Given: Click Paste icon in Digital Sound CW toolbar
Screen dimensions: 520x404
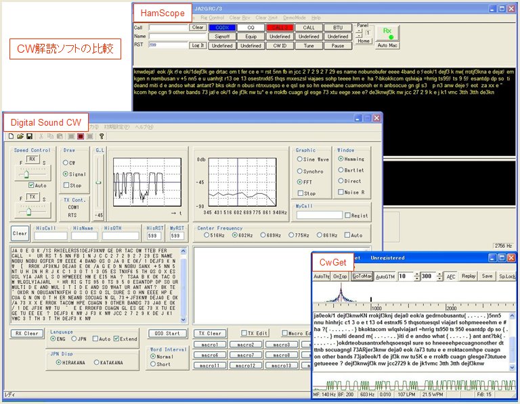Looking at the screenshot, I should 60,136.
